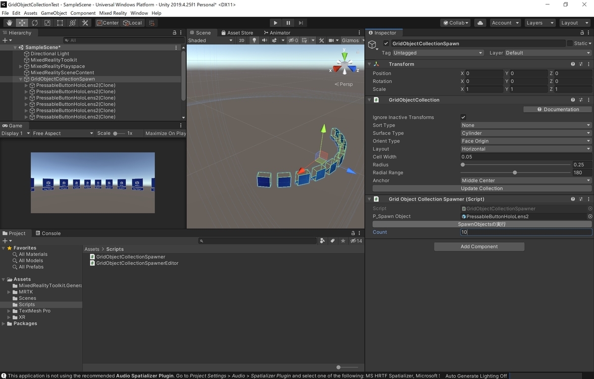This screenshot has width=594, height=379.
Task: Pick object for P_Spawn Object field
Action: pyautogui.click(x=590, y=216)
